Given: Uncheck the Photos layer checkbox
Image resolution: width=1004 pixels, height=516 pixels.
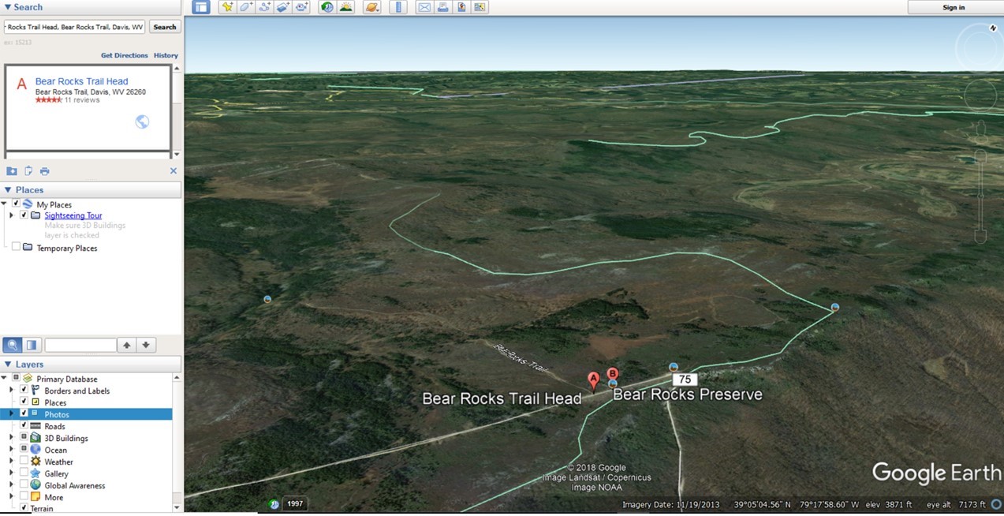Looking at the screenshot, I should [x=24, y=413].
